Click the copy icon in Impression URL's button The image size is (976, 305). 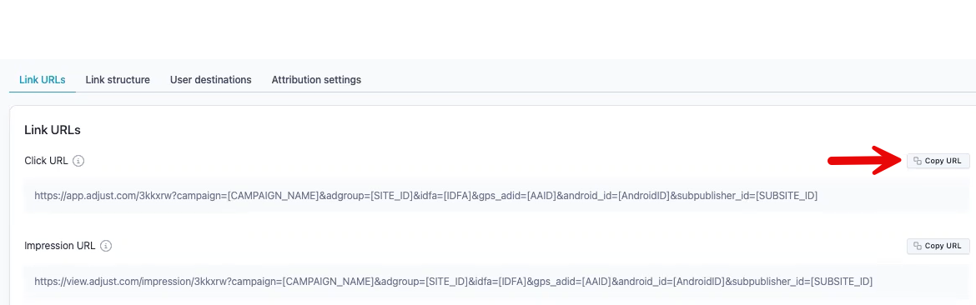[918, 246]
